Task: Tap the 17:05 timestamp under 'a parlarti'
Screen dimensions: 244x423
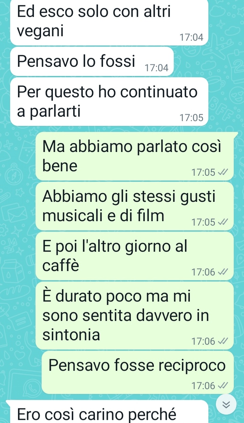Action: (x=191, y=118)
